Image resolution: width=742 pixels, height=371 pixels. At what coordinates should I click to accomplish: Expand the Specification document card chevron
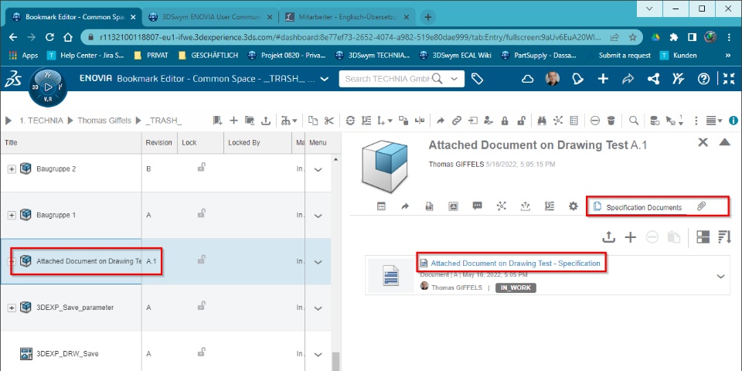pos(720,277)
